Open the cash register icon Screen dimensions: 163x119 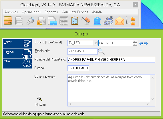108,21
